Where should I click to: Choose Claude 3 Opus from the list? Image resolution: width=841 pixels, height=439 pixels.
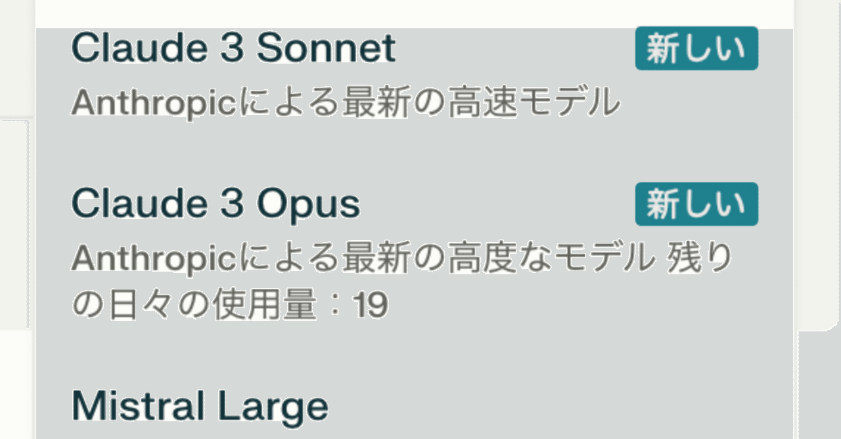tap(216, 204)
